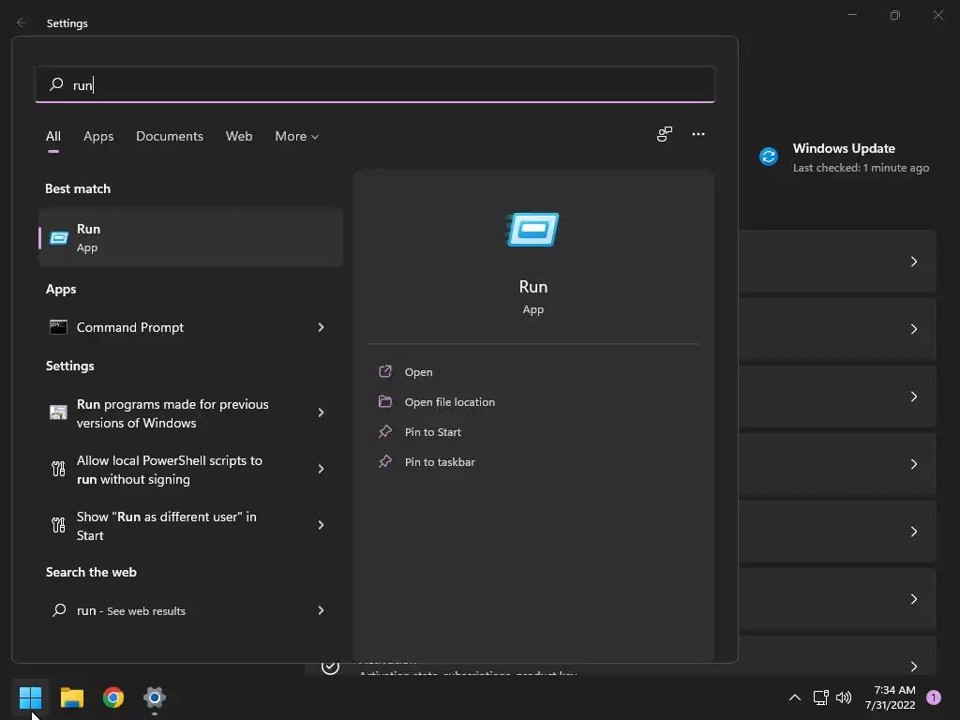Screen dimensions: 960x720
Task: Click the icon beside Show Run as different user
Action: pyautogui.click(x=58, y=525)
